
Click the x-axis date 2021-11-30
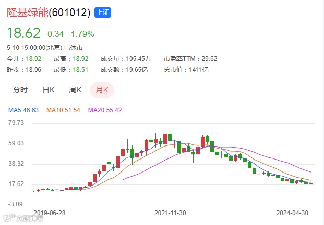pos(170,213)
